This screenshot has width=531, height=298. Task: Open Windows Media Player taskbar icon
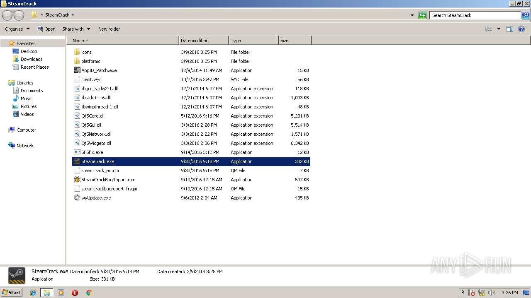pyautogui.click(x=61, y=293)
